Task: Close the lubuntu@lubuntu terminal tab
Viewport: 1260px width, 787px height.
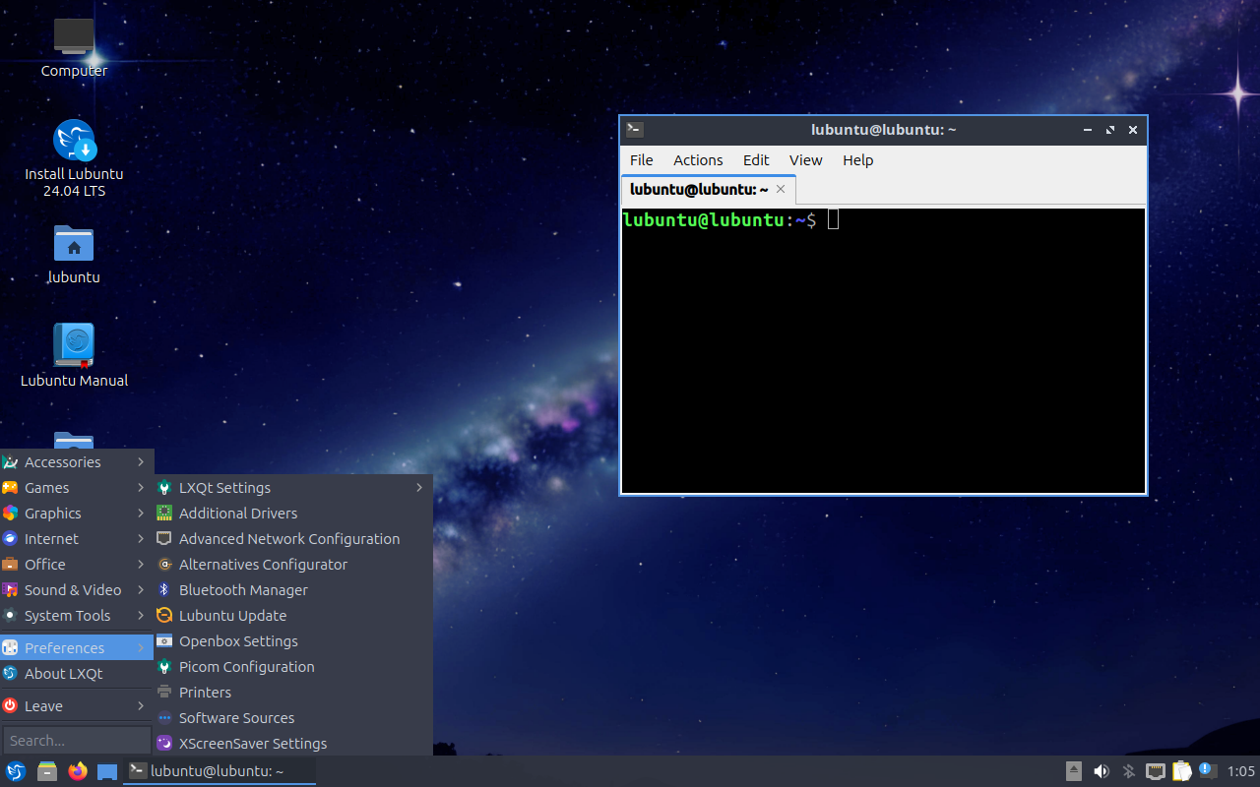Action: click(x=781, y=189)
